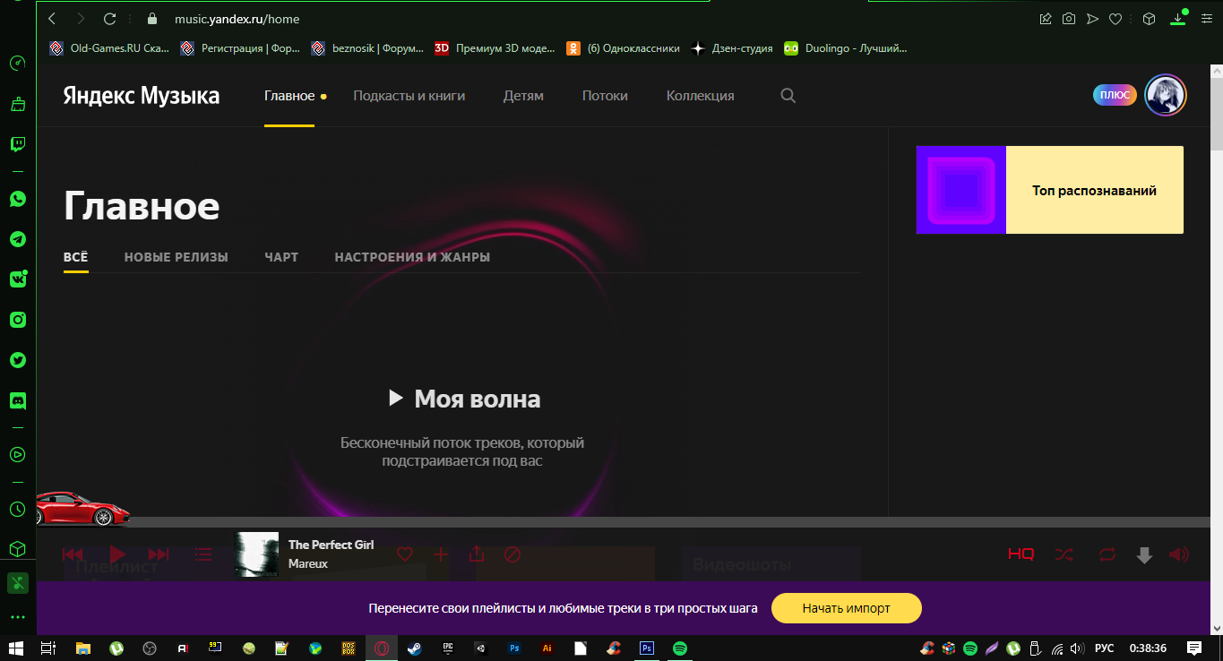This screenshot has width=1223, height=661.
Task: Click the ПЛЮС subscription badge
Action: tap(1115, 95)
